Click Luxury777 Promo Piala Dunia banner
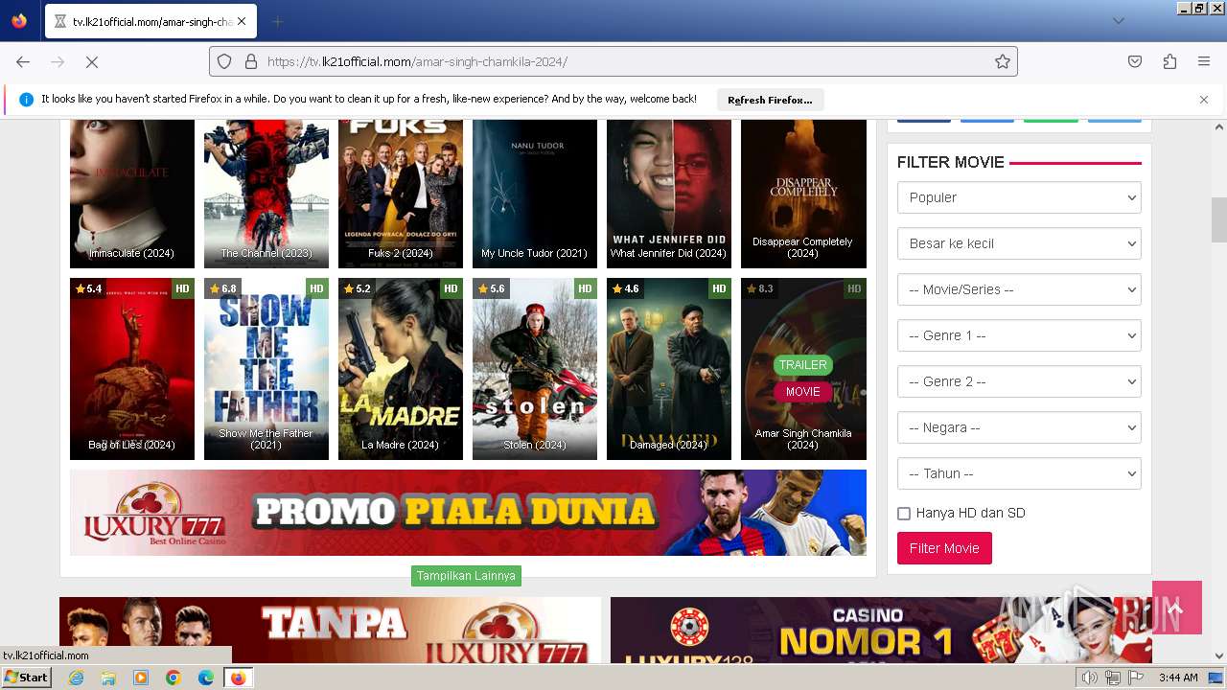1227x690 pixels. tap(468, 513)
